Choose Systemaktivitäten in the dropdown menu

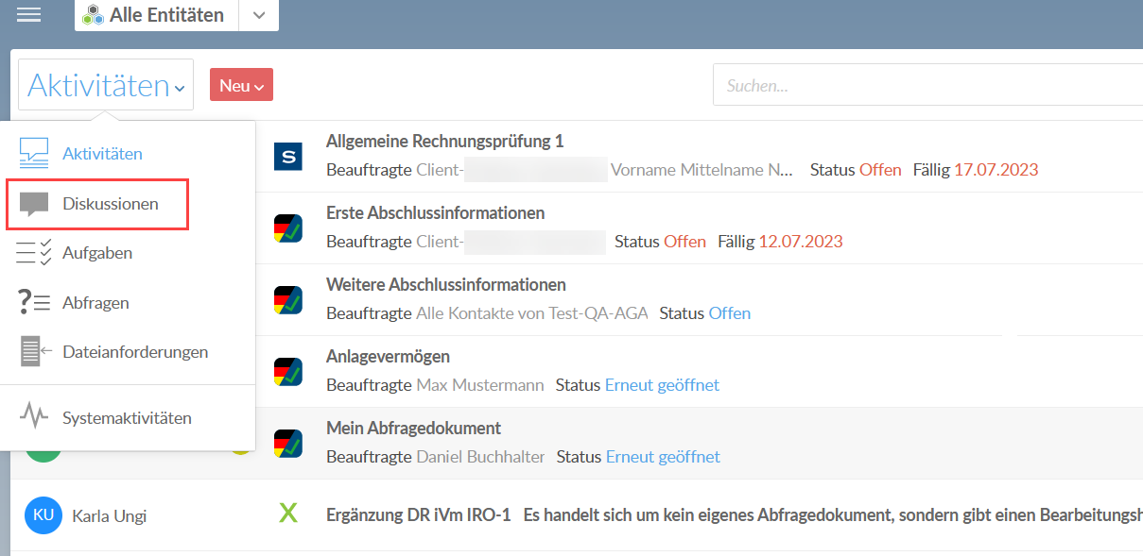click(128, 417)
